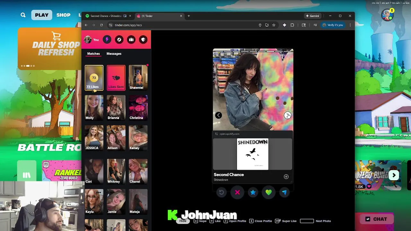This screenshot has width=411, height=231.
Task: Open the SHOP tab in Fortnite
Action: (x=63, y=15)
